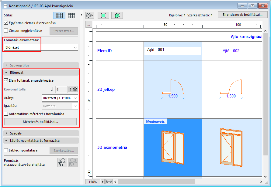Expand the Szegély section
The image size is (271, 187).
pyautogui.click(x=41, y=133)
